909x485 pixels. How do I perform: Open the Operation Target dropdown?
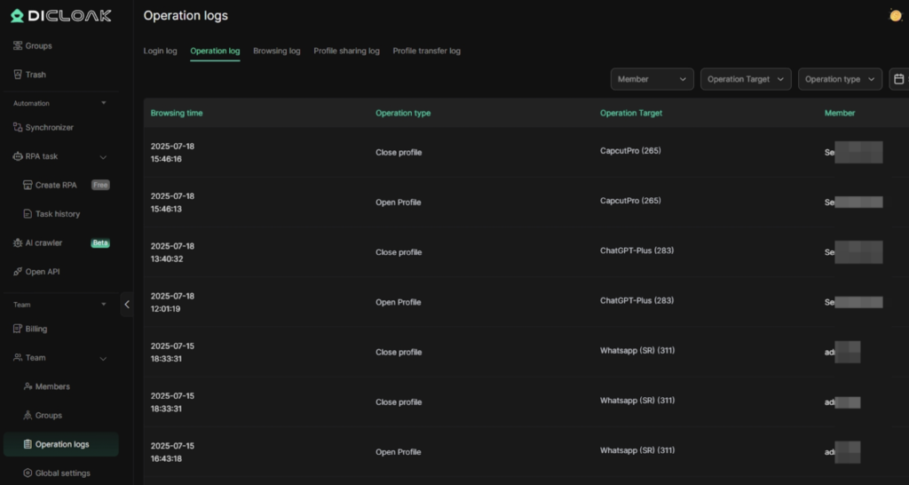point(745,79)
